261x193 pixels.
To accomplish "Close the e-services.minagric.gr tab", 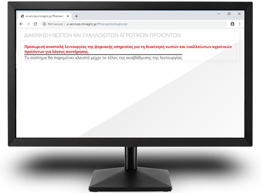I will pos(68,16).
